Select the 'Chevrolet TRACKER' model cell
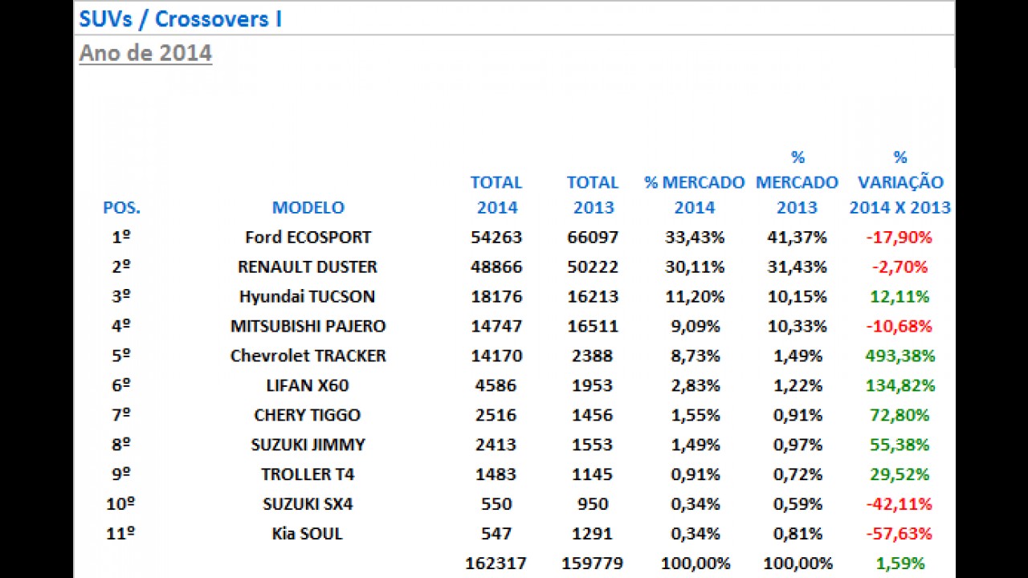This screenshot has width=1028, height=578. 308,356
